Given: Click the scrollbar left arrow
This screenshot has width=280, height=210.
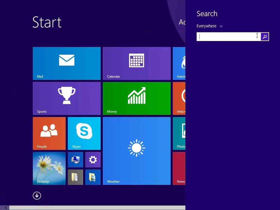Looking at the screenshot, I should pos(6,208).
